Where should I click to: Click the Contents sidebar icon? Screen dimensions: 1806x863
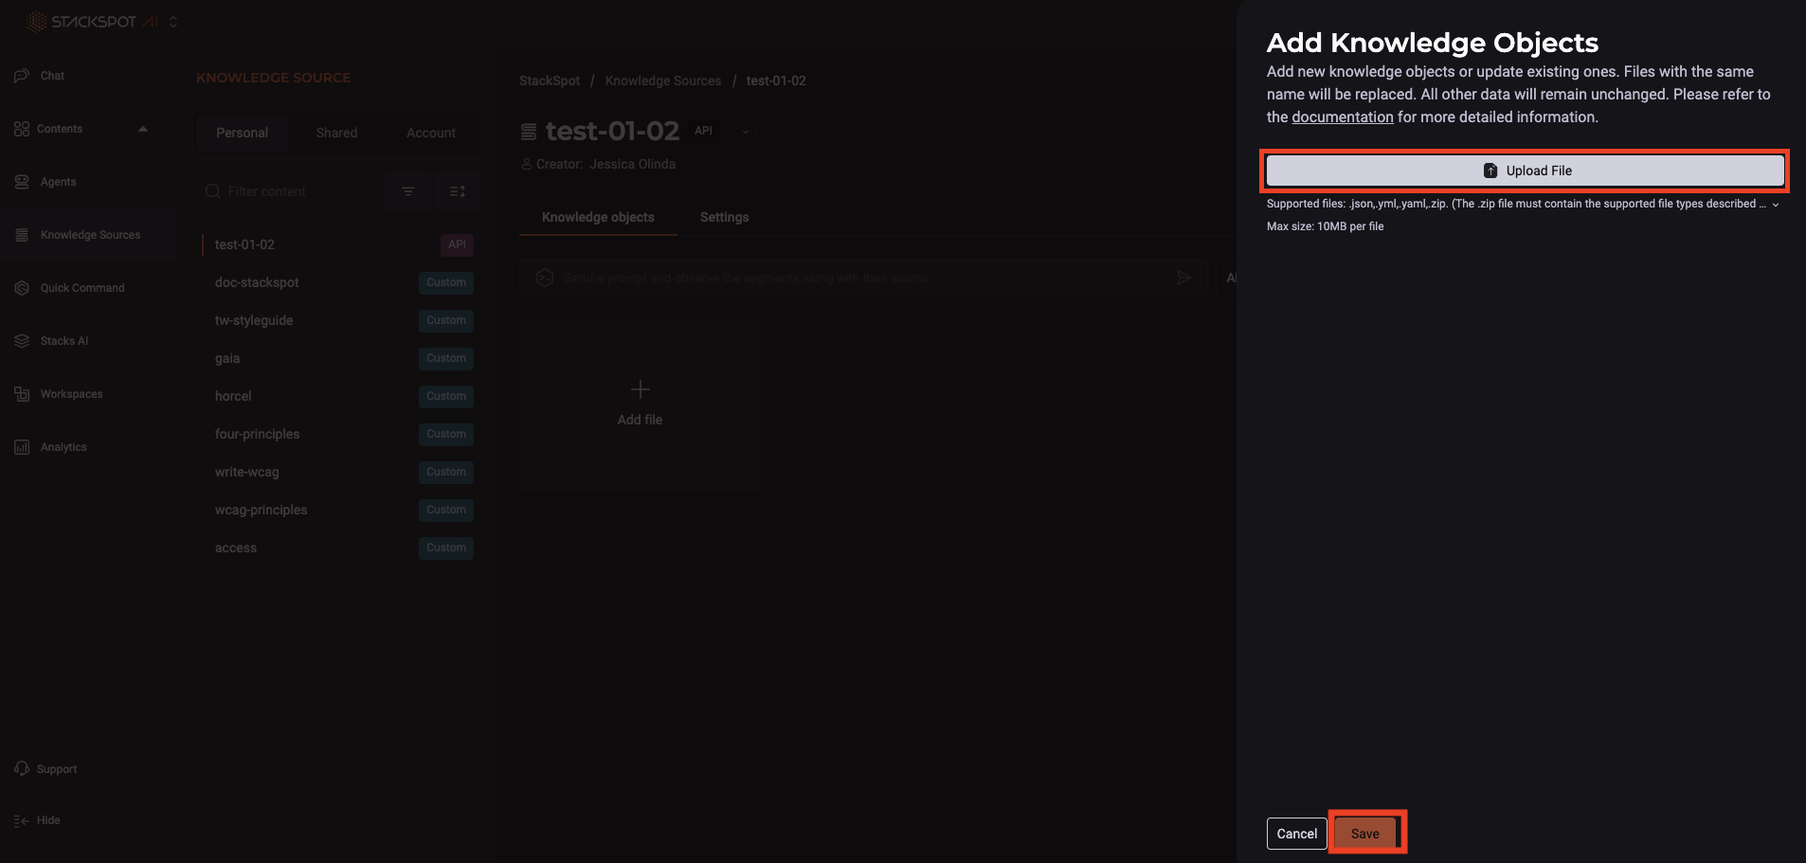point(22,129)
